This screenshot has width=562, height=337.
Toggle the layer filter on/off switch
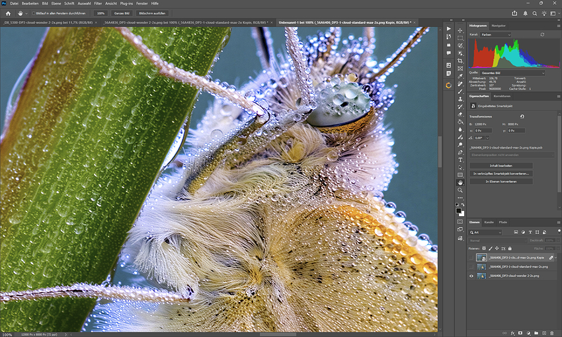click(x=559, y=232)
